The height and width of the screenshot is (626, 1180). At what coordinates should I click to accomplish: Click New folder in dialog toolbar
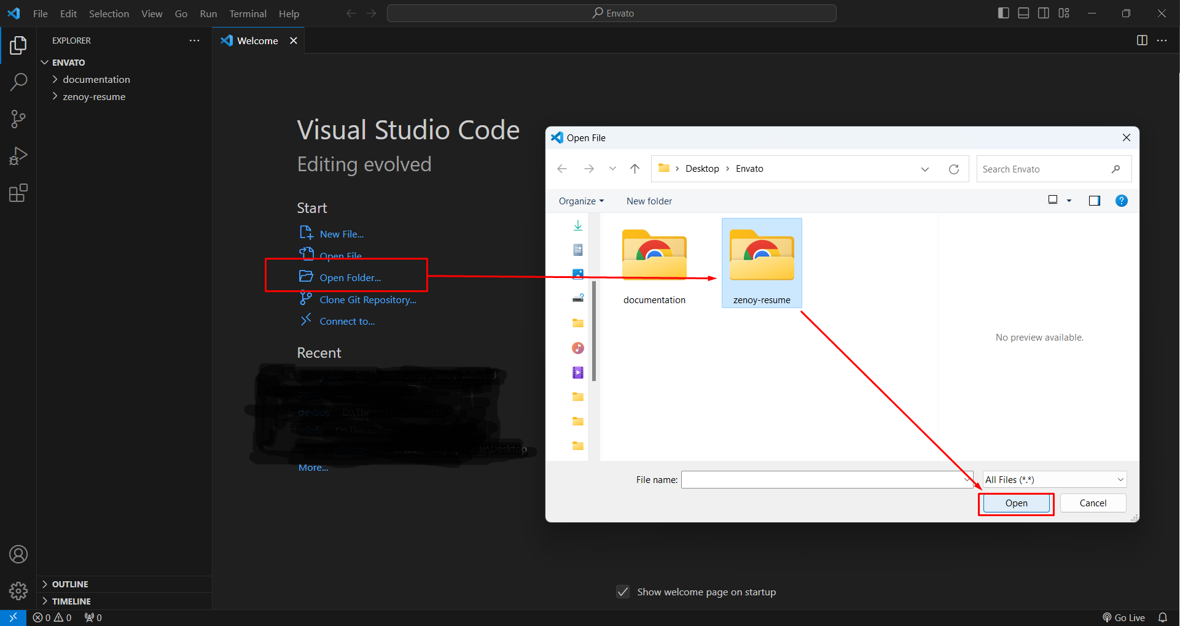[x=649, y=201]
